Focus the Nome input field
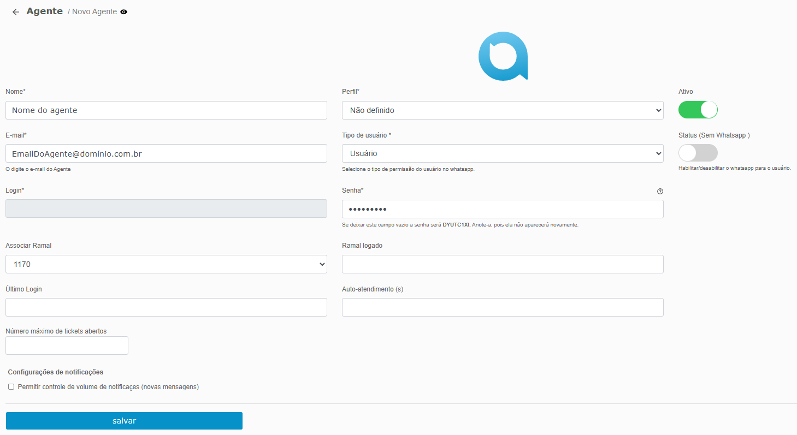 point(166,110)
